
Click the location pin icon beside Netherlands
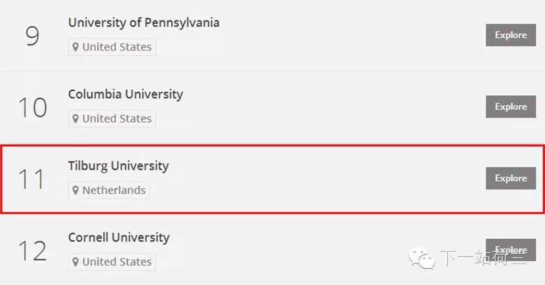(76, 190)
